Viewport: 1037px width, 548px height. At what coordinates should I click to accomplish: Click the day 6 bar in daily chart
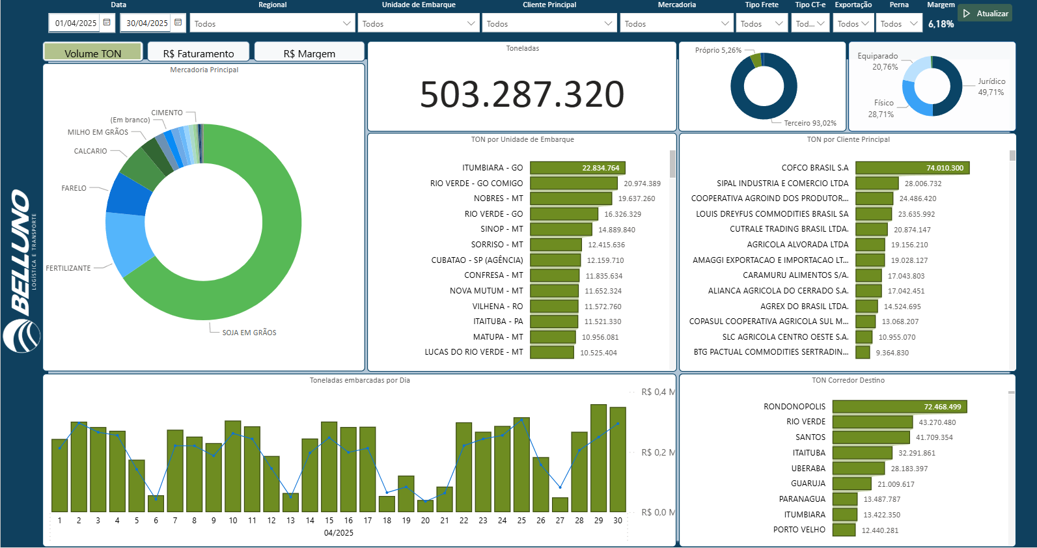(156, 504)
